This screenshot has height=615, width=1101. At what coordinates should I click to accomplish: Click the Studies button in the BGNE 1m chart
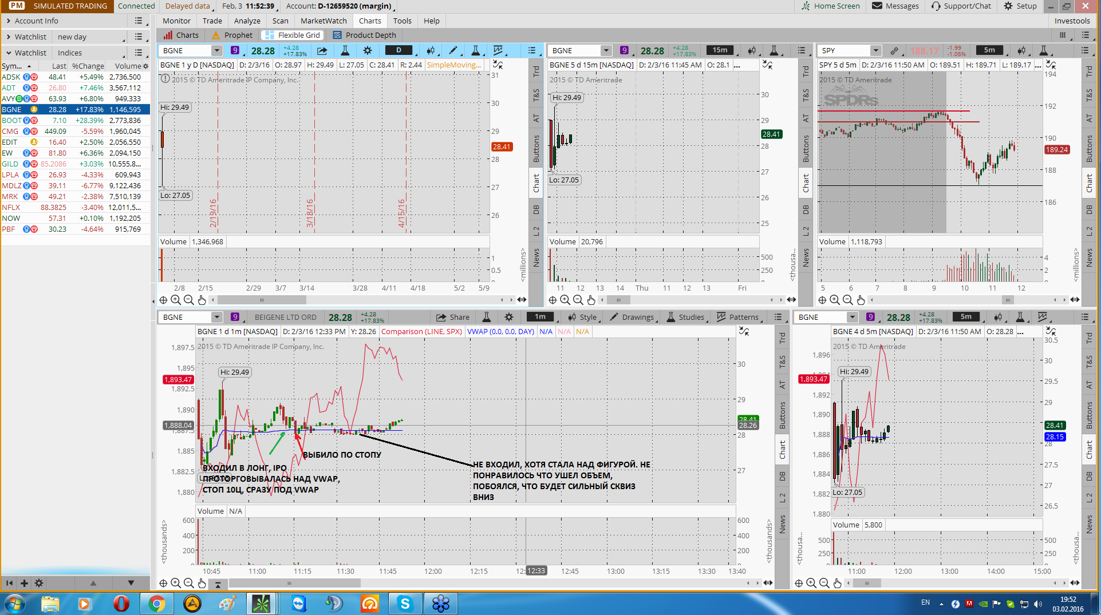tap(685, 317)
